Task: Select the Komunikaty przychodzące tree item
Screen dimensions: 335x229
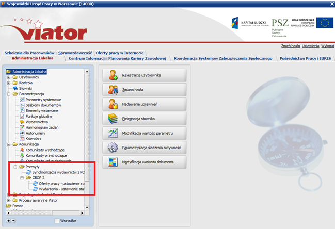Action: click(x=46, y=155)
